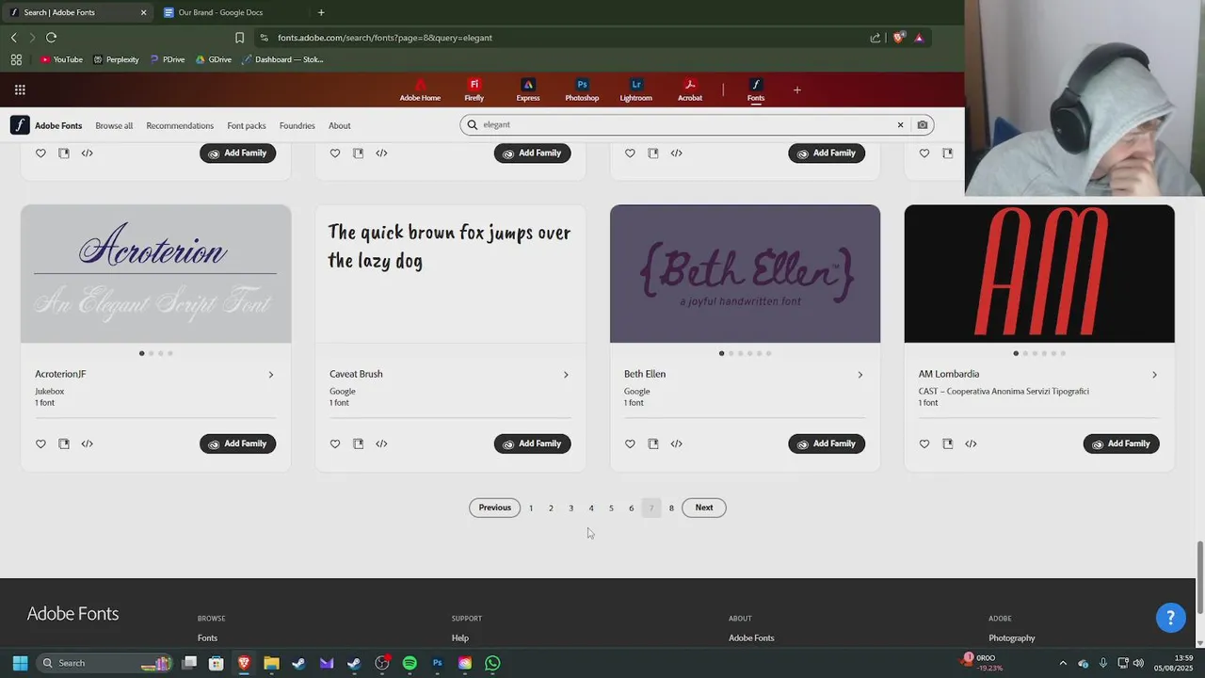
Task: Open Lightroom shortcut
Action: 636,90
